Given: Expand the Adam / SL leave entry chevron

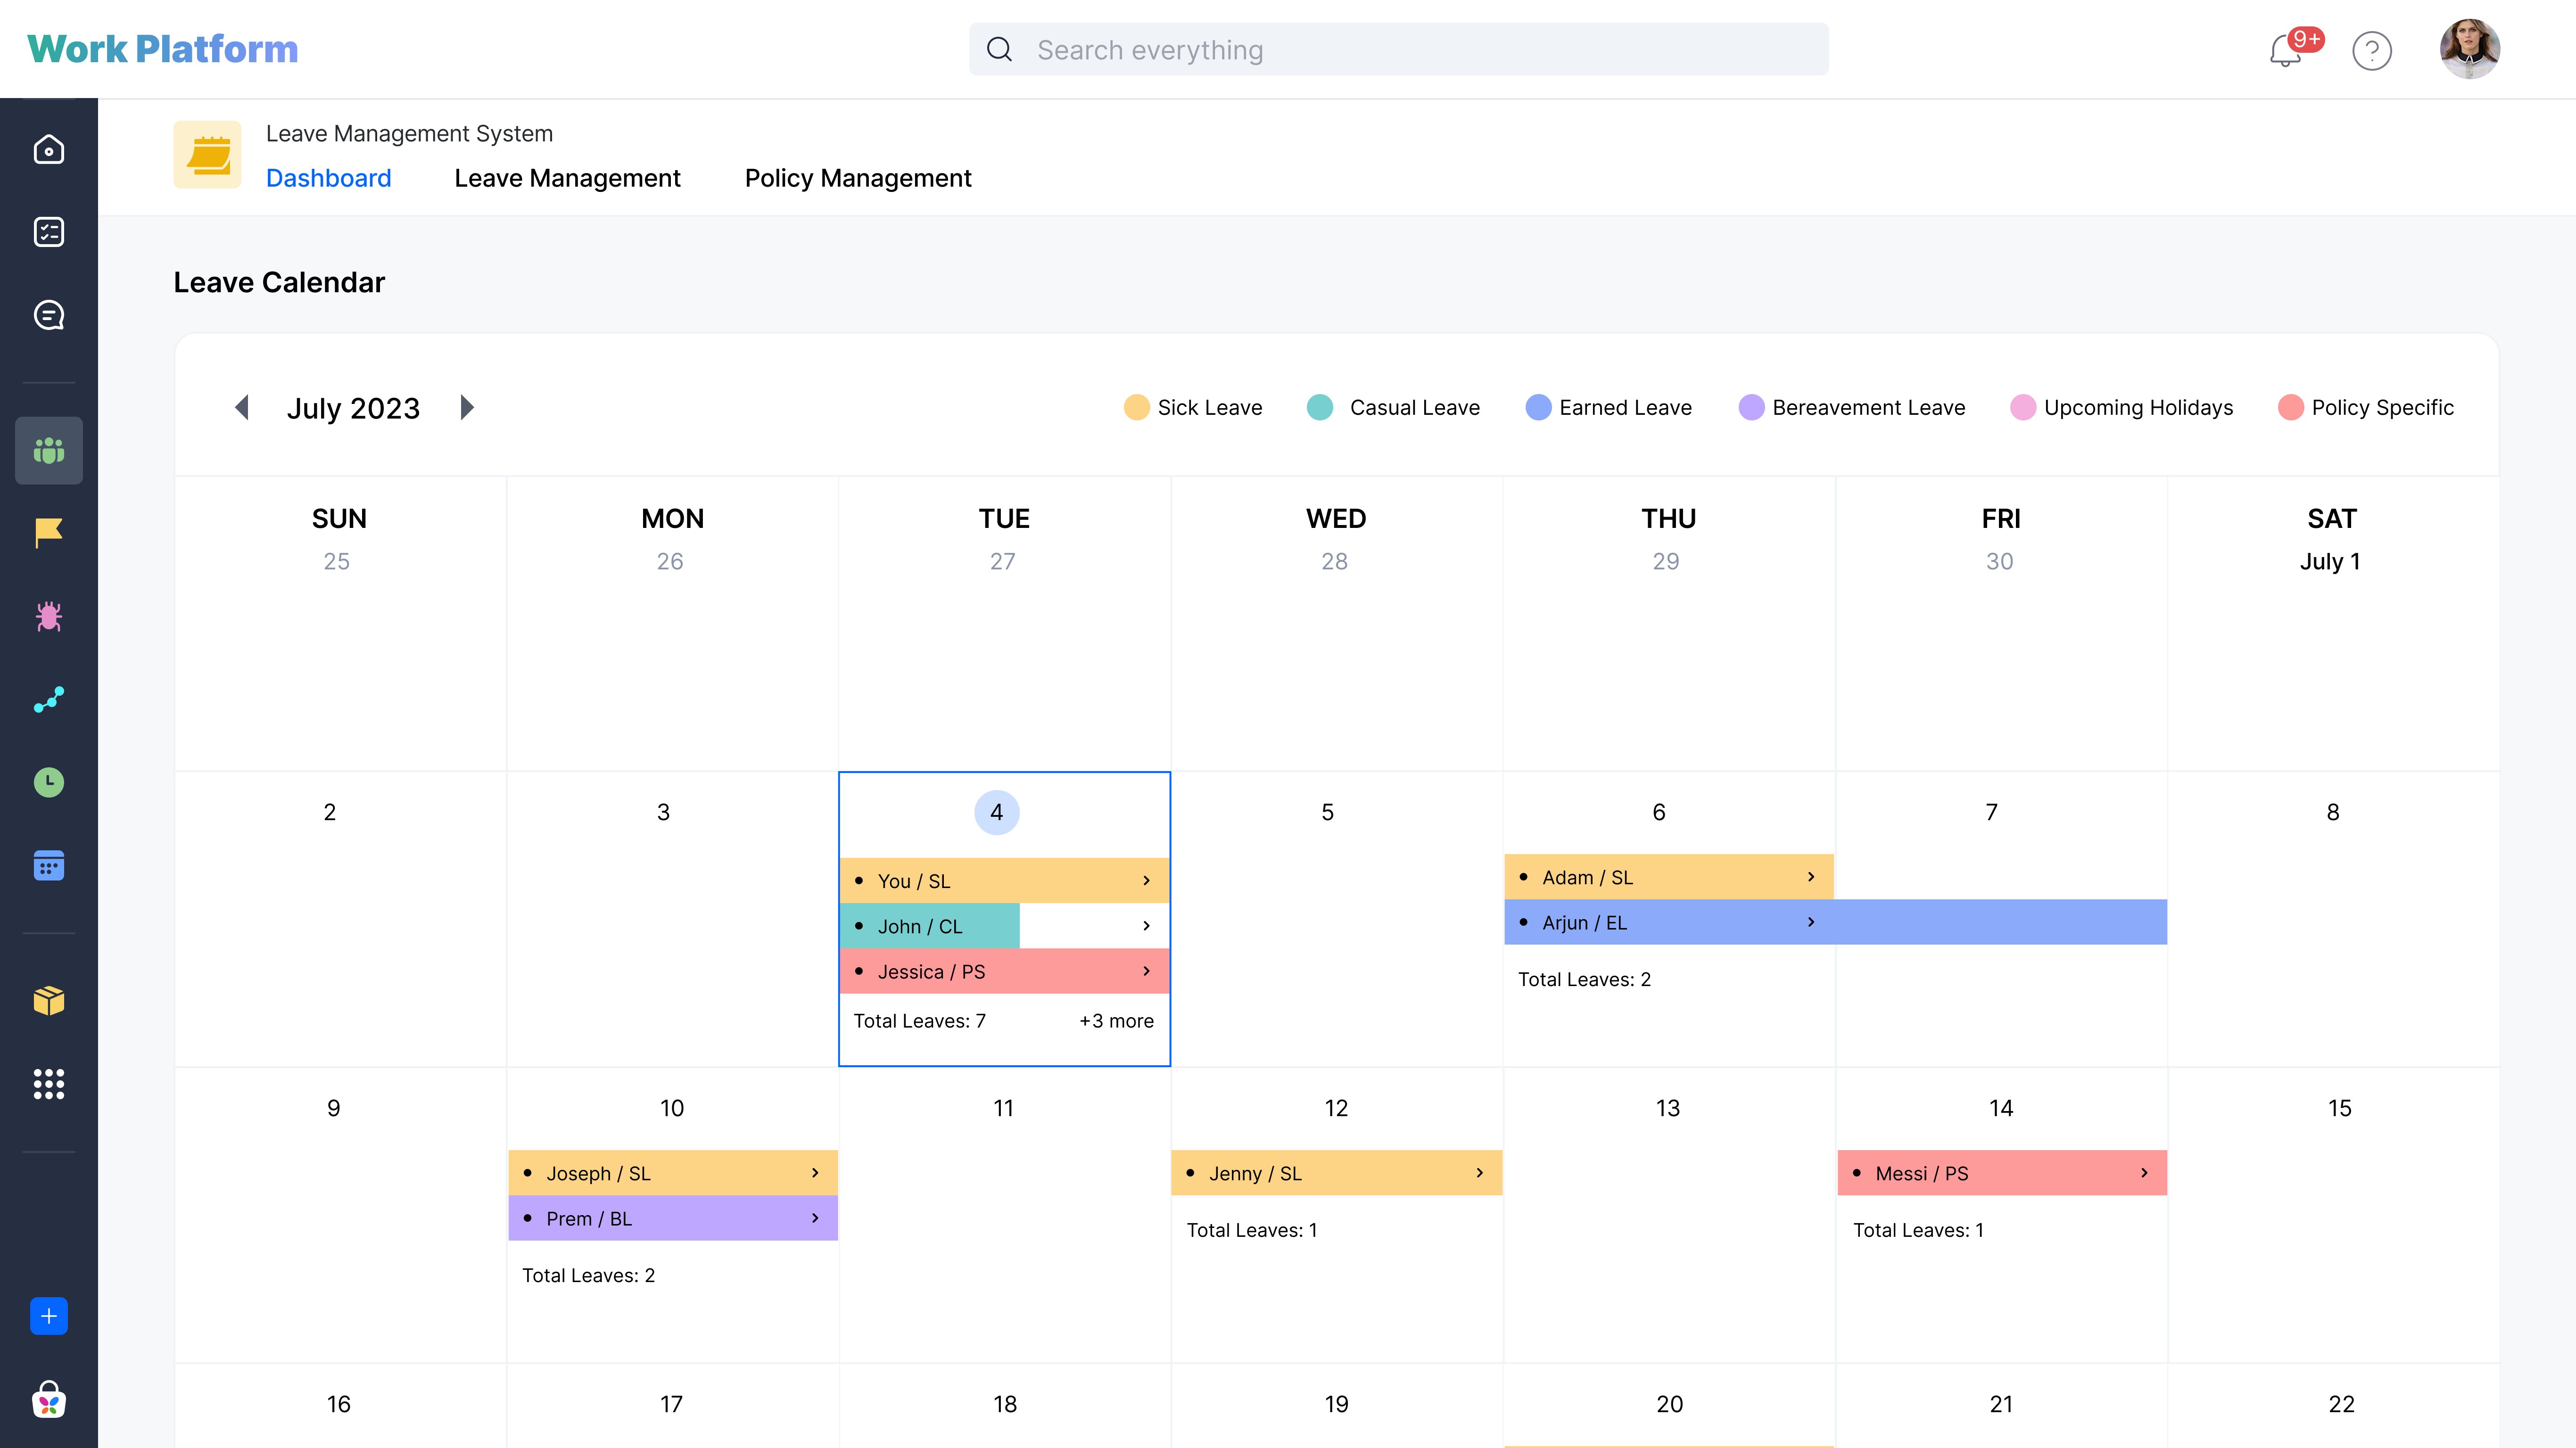Looking at the screenshot, I should (1810, 877).
